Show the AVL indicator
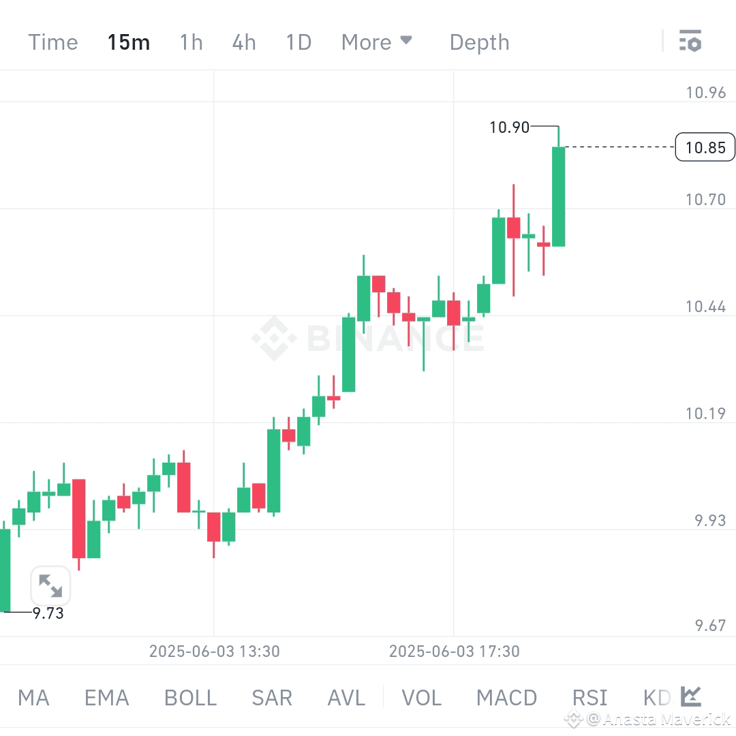 (346, 696)
